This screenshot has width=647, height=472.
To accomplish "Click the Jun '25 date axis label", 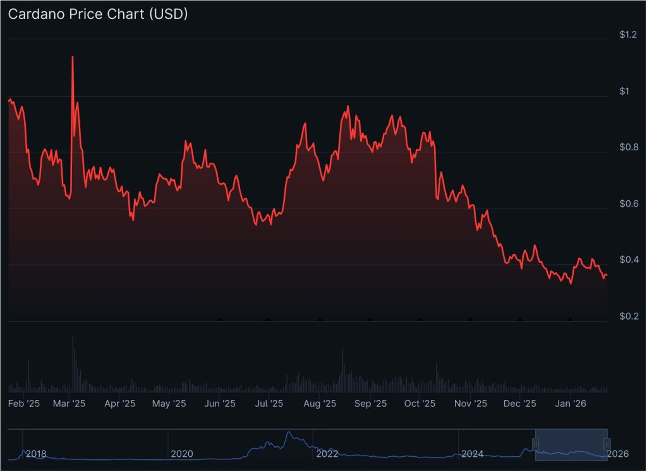I will (220, 404).
